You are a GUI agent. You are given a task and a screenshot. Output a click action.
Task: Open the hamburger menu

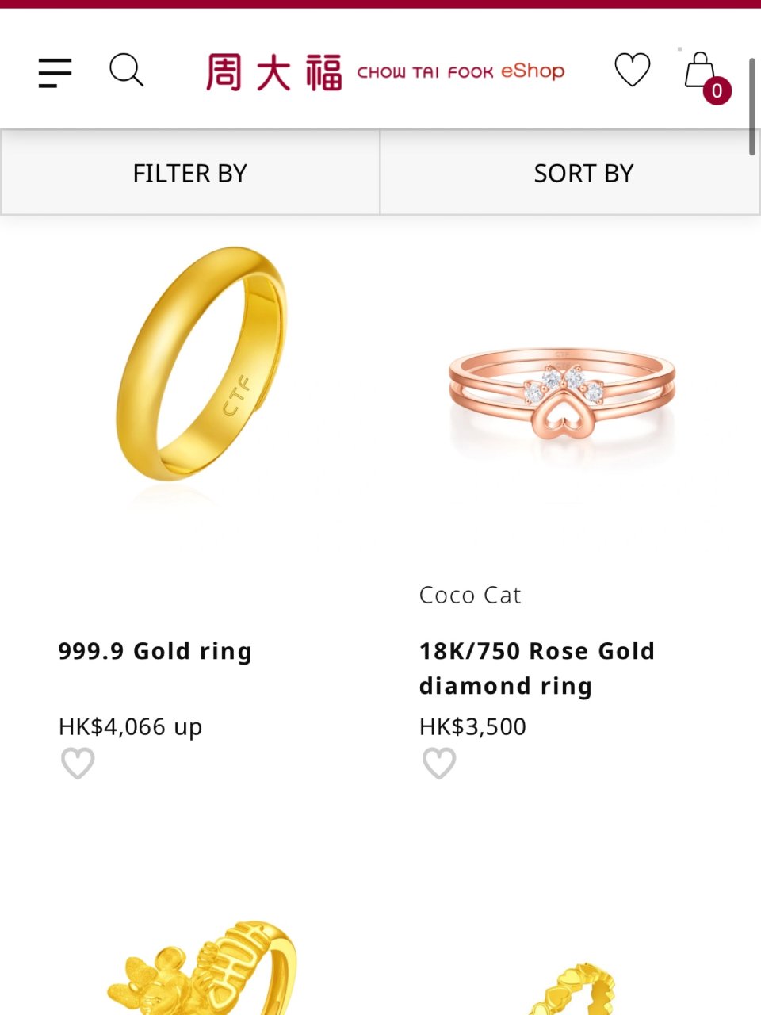click(x=55, y=73)
